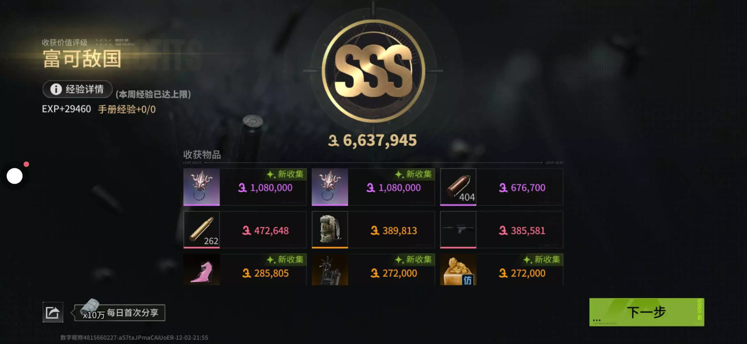Tap the golden lion seal item icon
The height and width of the screenshot is (344, 747).
(x=458, y=269)
